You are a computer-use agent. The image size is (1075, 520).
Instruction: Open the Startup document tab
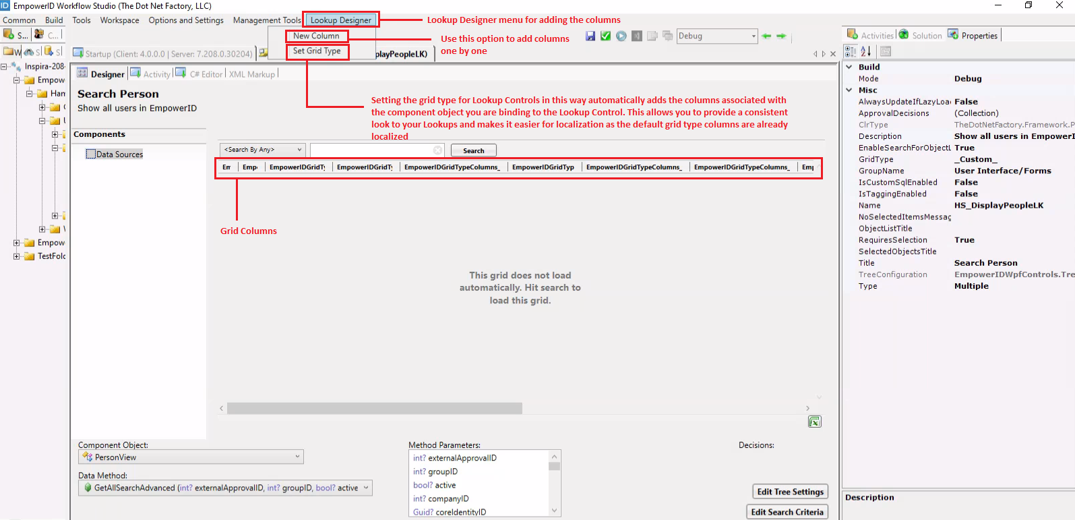point(162,53)
